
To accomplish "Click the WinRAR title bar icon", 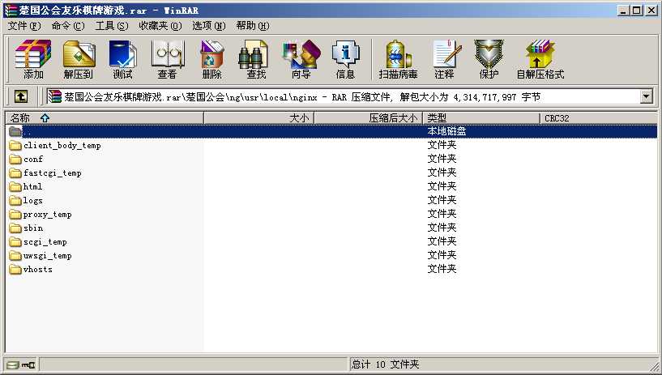I will coord(11,10).
